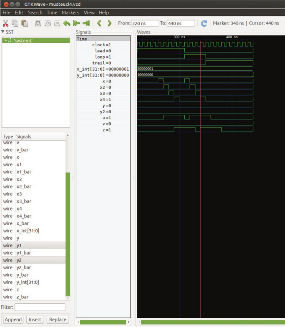Sort by the Signals column header
285x327 pixels.
coord(40,136)
